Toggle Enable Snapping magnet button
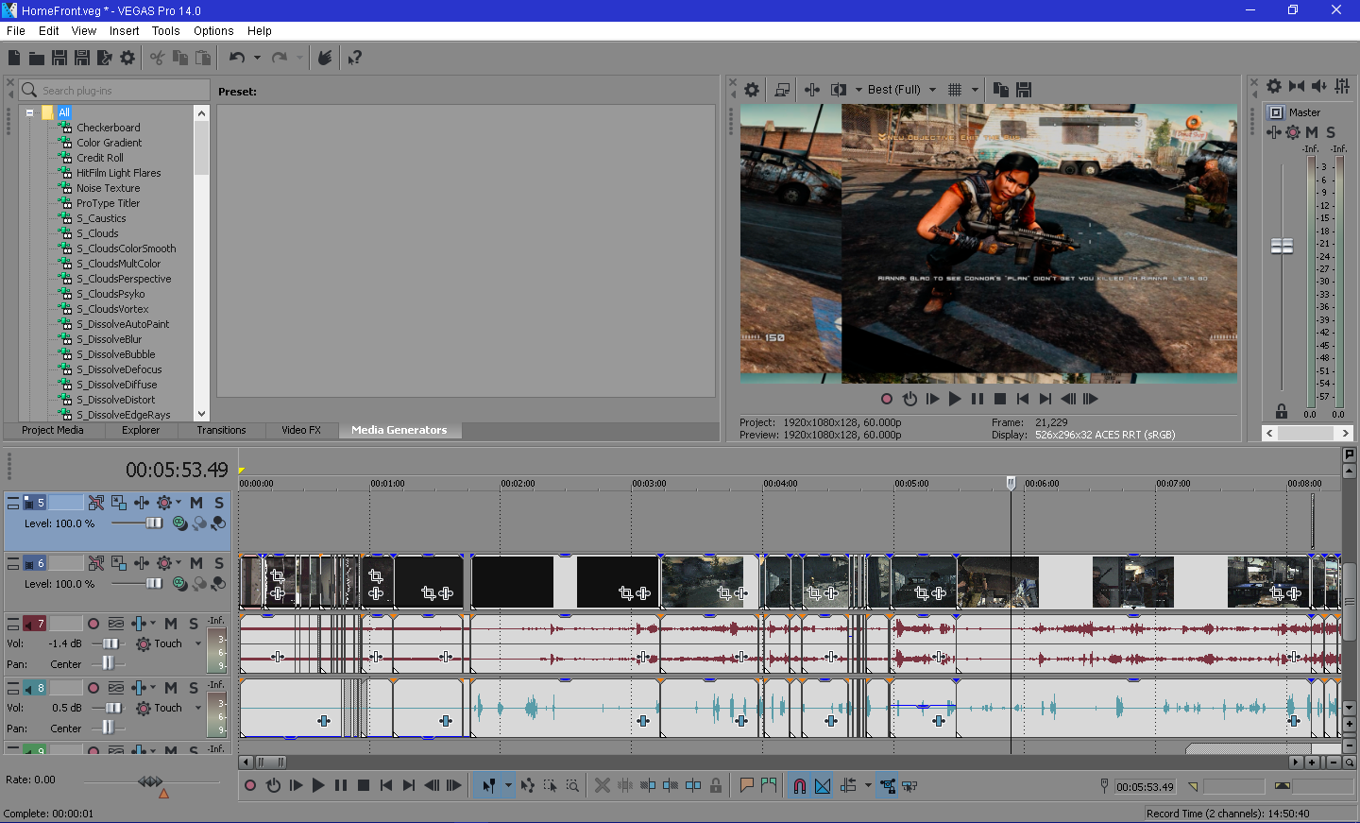This screenshot has width=1360, height=823. (799, 785)
